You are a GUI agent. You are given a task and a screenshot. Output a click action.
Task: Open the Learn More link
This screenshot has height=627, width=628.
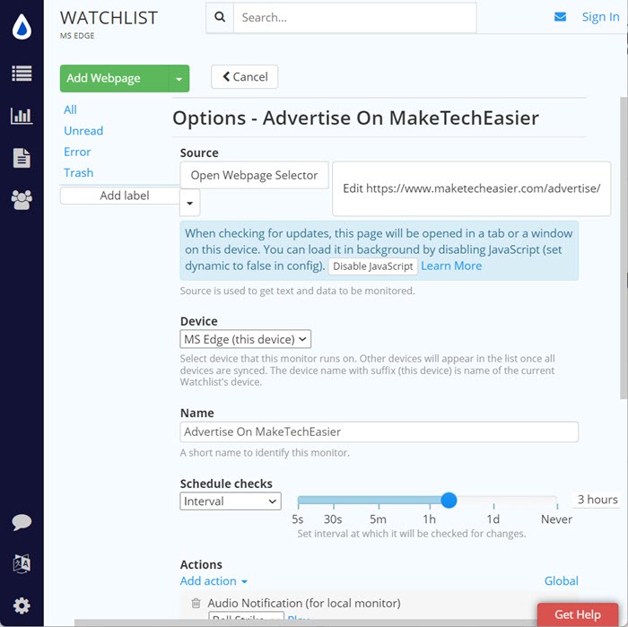451,266
